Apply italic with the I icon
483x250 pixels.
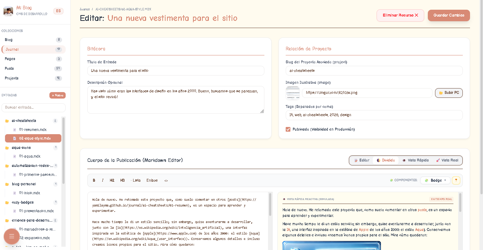click(102, 181)
